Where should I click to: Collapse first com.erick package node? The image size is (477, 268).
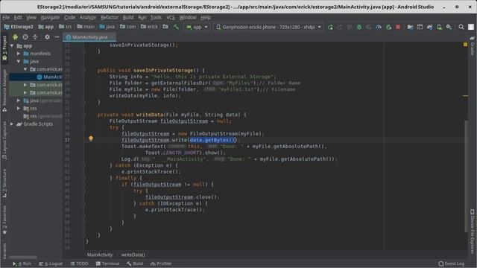click(25, 69)
